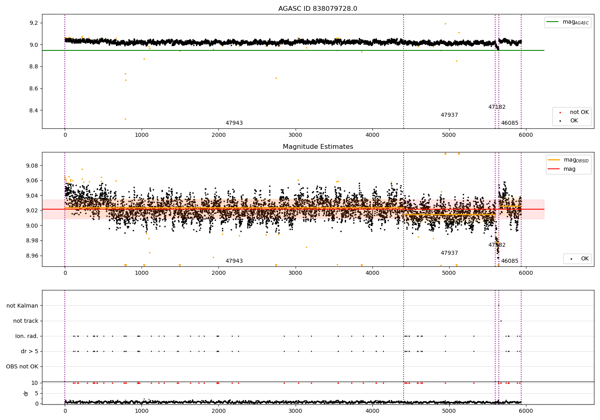Click the 5000 x-axis tick of the middle plot

pos(449,273)
